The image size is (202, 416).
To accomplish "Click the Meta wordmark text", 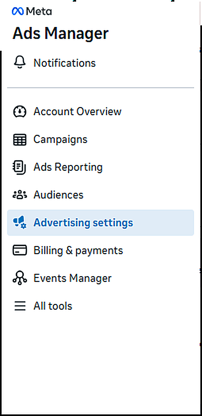I will pos(39,11).
